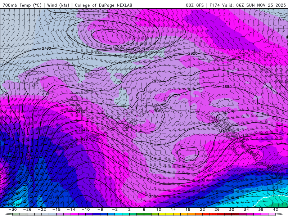Click the 2940 height contour label
This screenshot has width=288, height=216.
(x=83, y=130)
